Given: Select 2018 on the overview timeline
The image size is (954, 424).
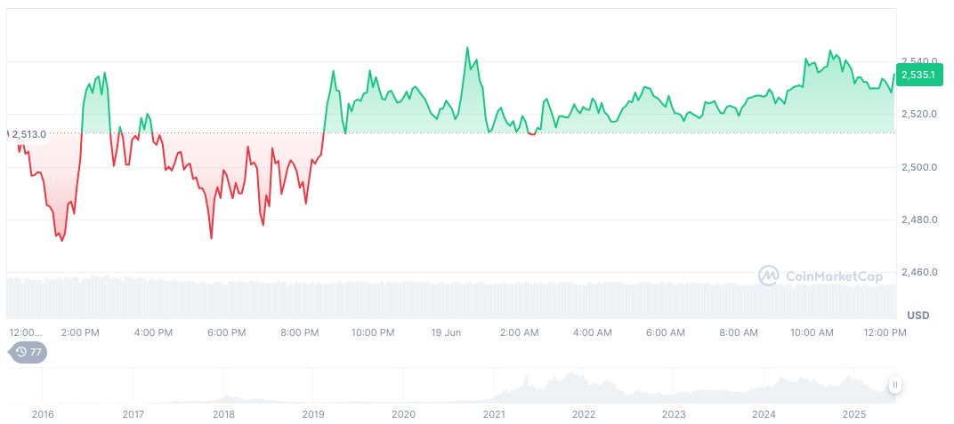Looking at the screenshot, I should [223, 414].
